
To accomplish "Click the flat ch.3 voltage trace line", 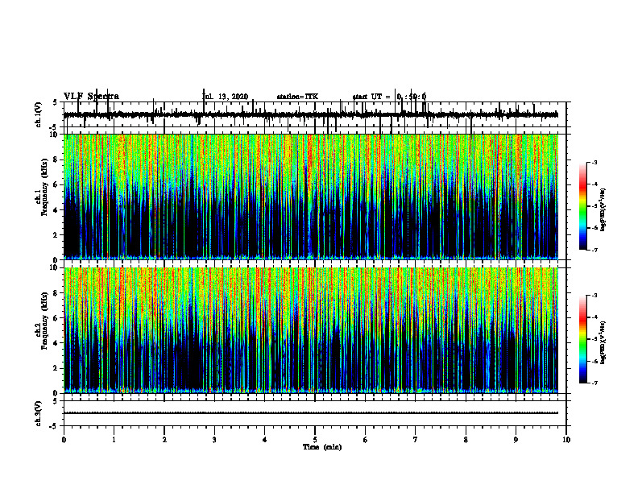I will coord(311,413).
